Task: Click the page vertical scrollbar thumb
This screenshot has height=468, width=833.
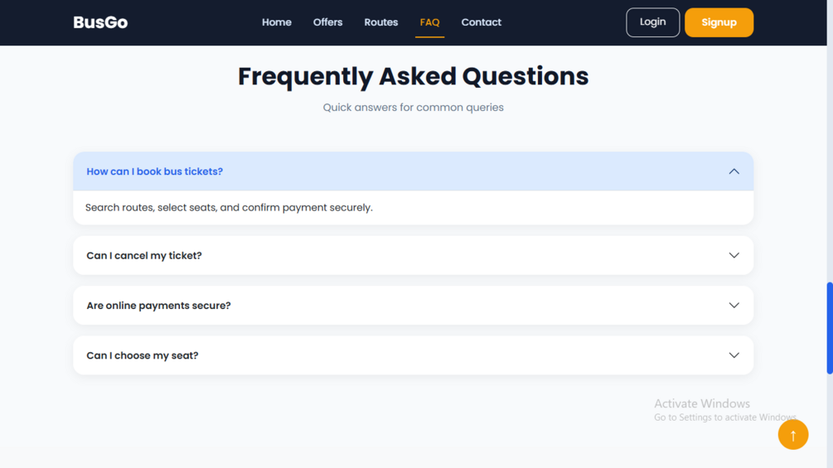Action: pyautogui.click(x=830, y=329)
